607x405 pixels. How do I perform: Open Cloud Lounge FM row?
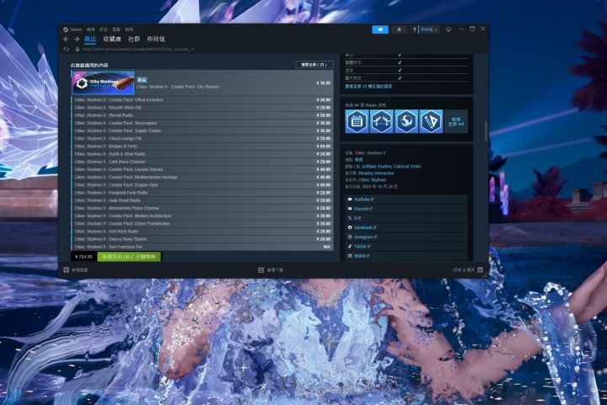[202, 138]
